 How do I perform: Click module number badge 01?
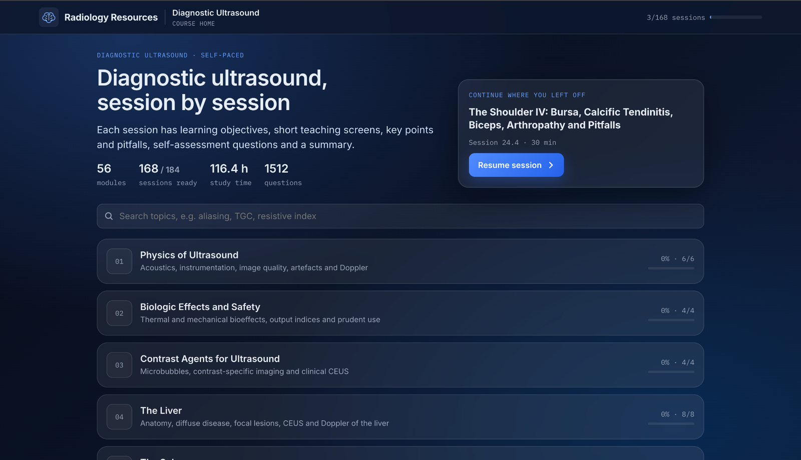119,261
